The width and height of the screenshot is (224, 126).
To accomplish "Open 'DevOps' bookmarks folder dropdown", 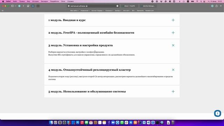I will point(118,10).
